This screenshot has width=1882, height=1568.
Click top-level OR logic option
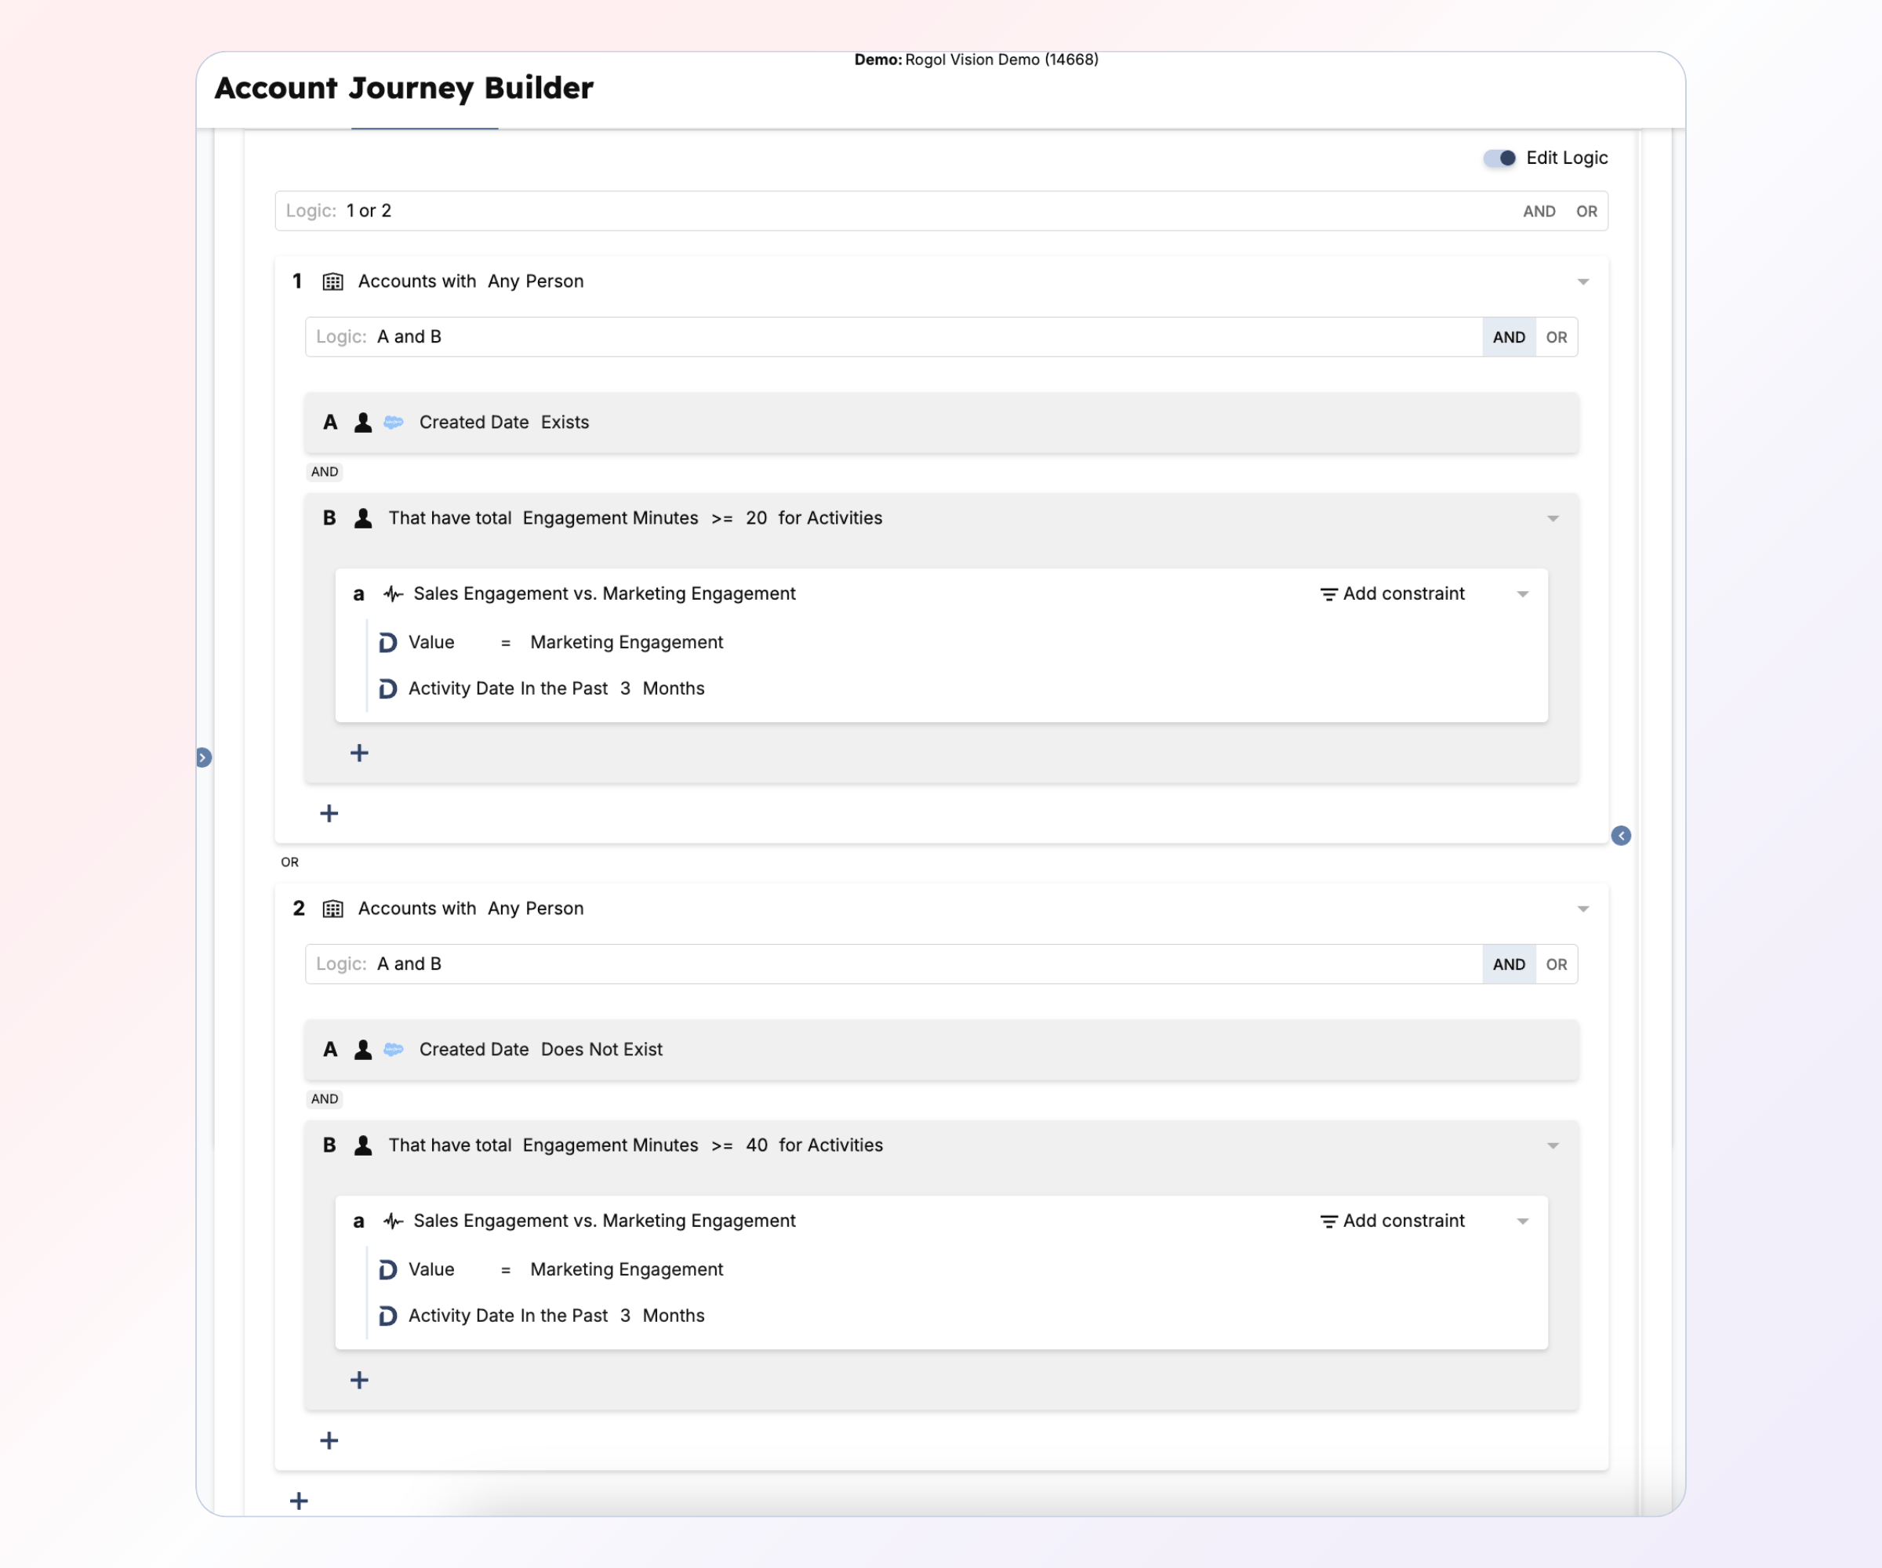click(1586, 212)
